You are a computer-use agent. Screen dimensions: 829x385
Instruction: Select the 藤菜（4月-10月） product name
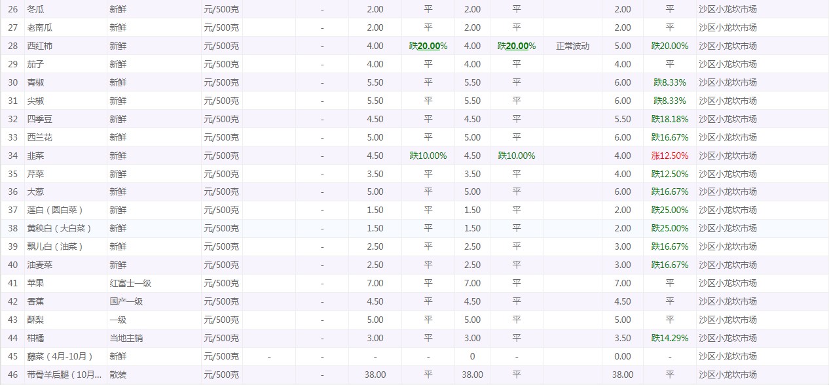click(60, 357)
